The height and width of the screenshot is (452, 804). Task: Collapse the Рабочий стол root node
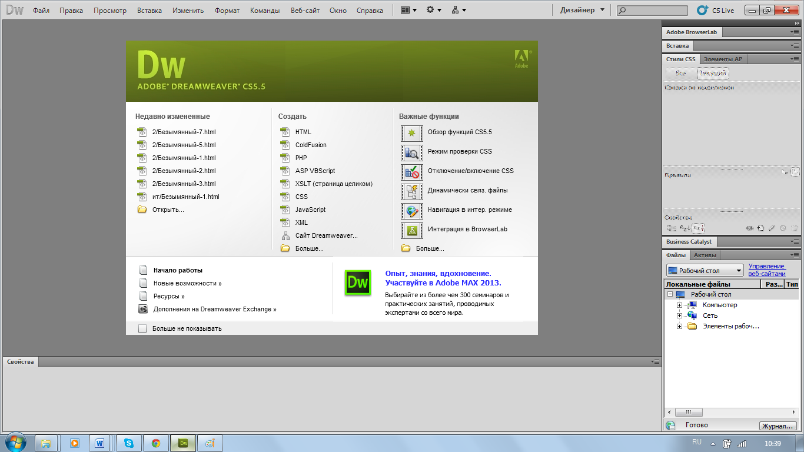(x=669, y=294)
